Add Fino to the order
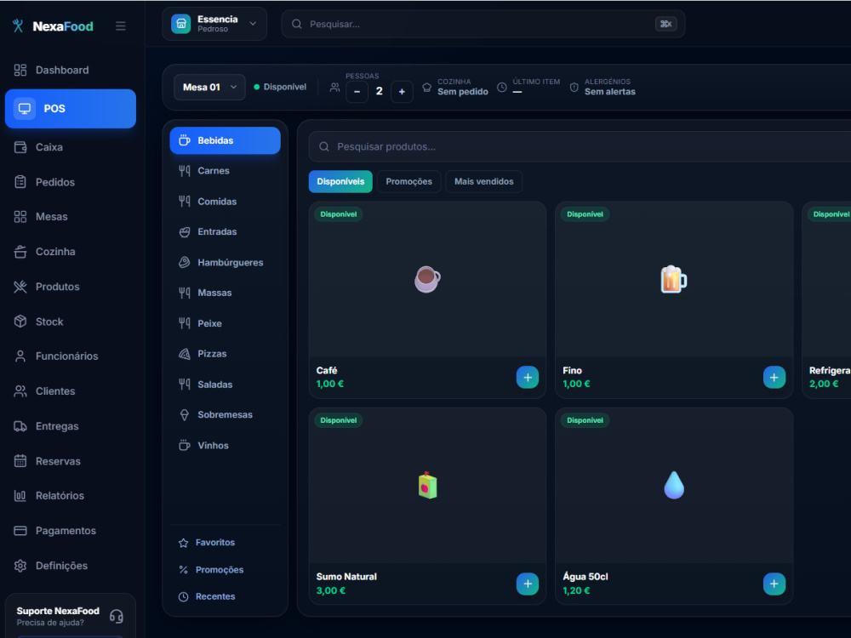 pyautogui.click(x=774, y=378)
